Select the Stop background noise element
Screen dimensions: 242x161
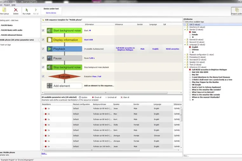[64, 67]
